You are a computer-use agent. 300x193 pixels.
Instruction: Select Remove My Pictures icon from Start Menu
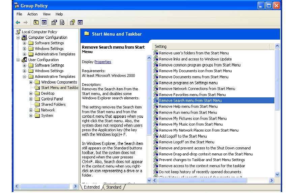coord(193,118)
